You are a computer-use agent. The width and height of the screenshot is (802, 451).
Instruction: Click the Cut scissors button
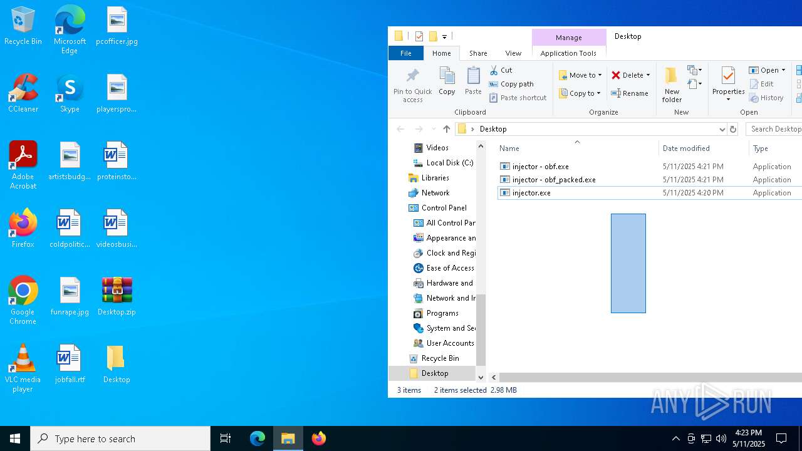501,70
